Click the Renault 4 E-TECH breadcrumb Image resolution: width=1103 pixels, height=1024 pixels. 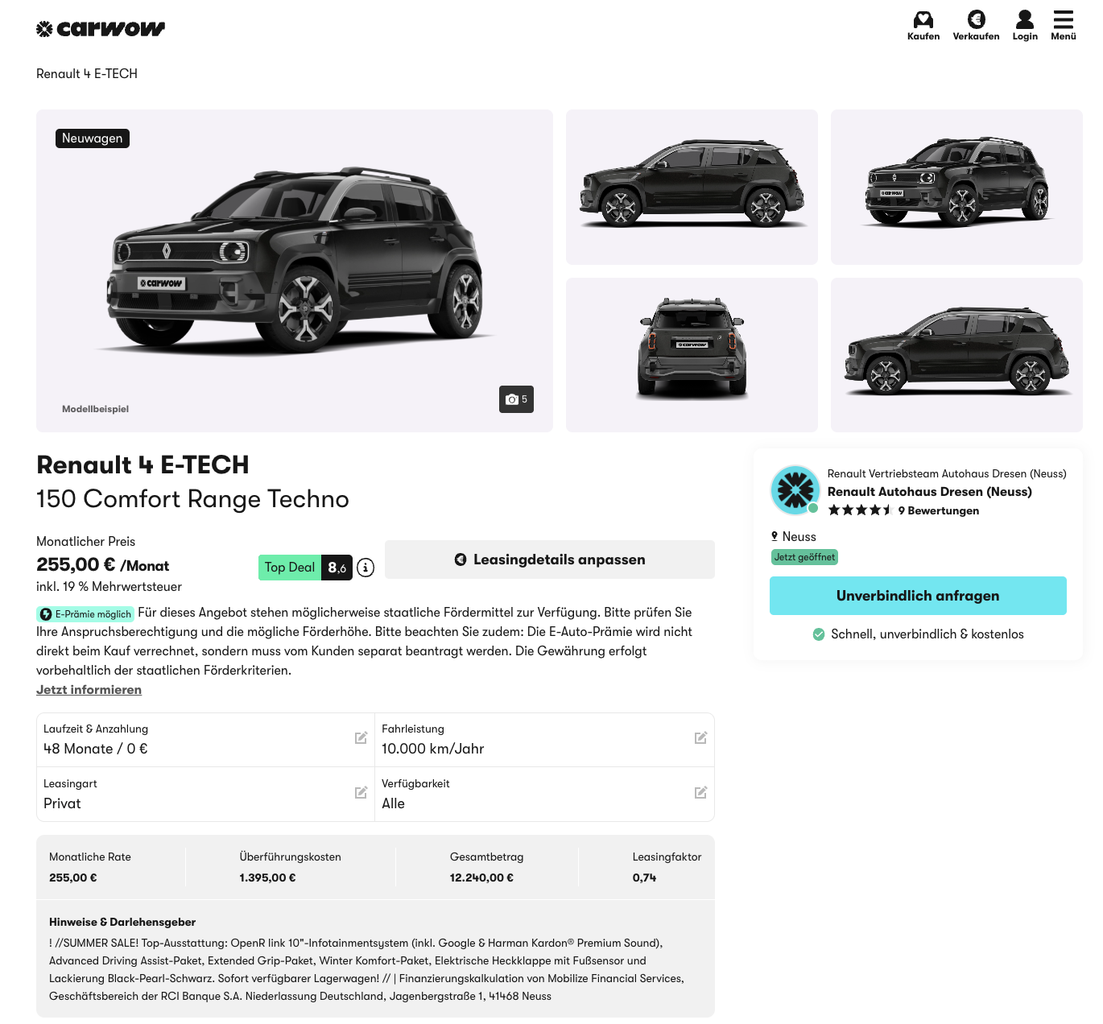coord(87,74)
